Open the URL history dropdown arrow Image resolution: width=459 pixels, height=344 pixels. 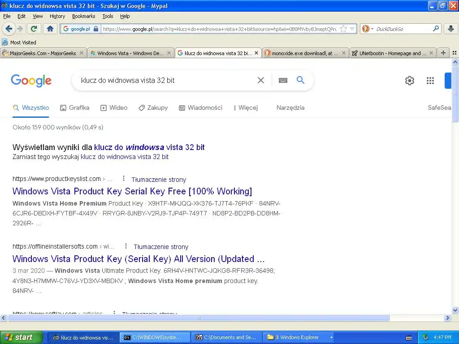click(352, 29)
